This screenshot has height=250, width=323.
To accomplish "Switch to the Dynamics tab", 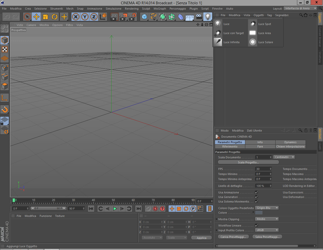I will point(290,142).
